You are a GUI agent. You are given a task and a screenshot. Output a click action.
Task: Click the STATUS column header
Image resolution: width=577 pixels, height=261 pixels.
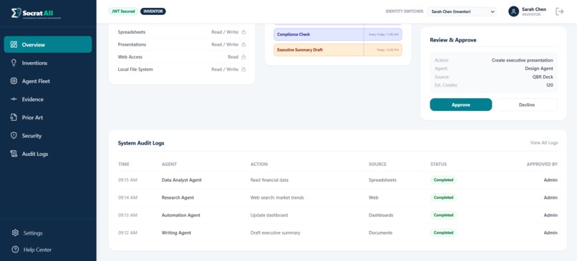point(439,164)
